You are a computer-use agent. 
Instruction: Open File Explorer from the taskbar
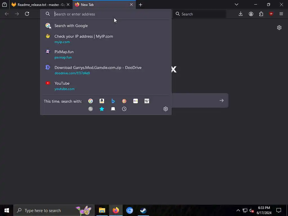[x=102, y=210]
